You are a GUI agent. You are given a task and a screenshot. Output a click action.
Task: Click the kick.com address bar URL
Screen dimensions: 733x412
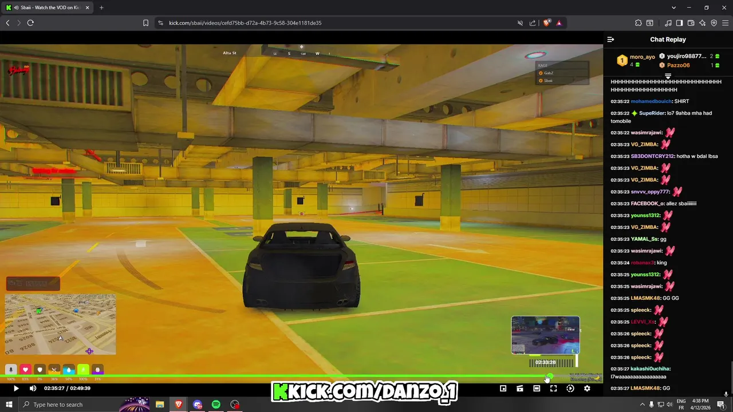245,23
